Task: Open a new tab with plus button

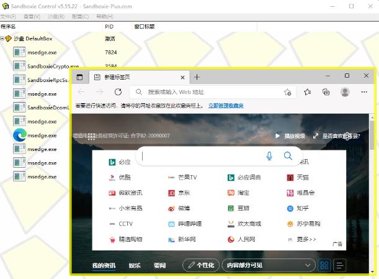Action: [197, 77]
